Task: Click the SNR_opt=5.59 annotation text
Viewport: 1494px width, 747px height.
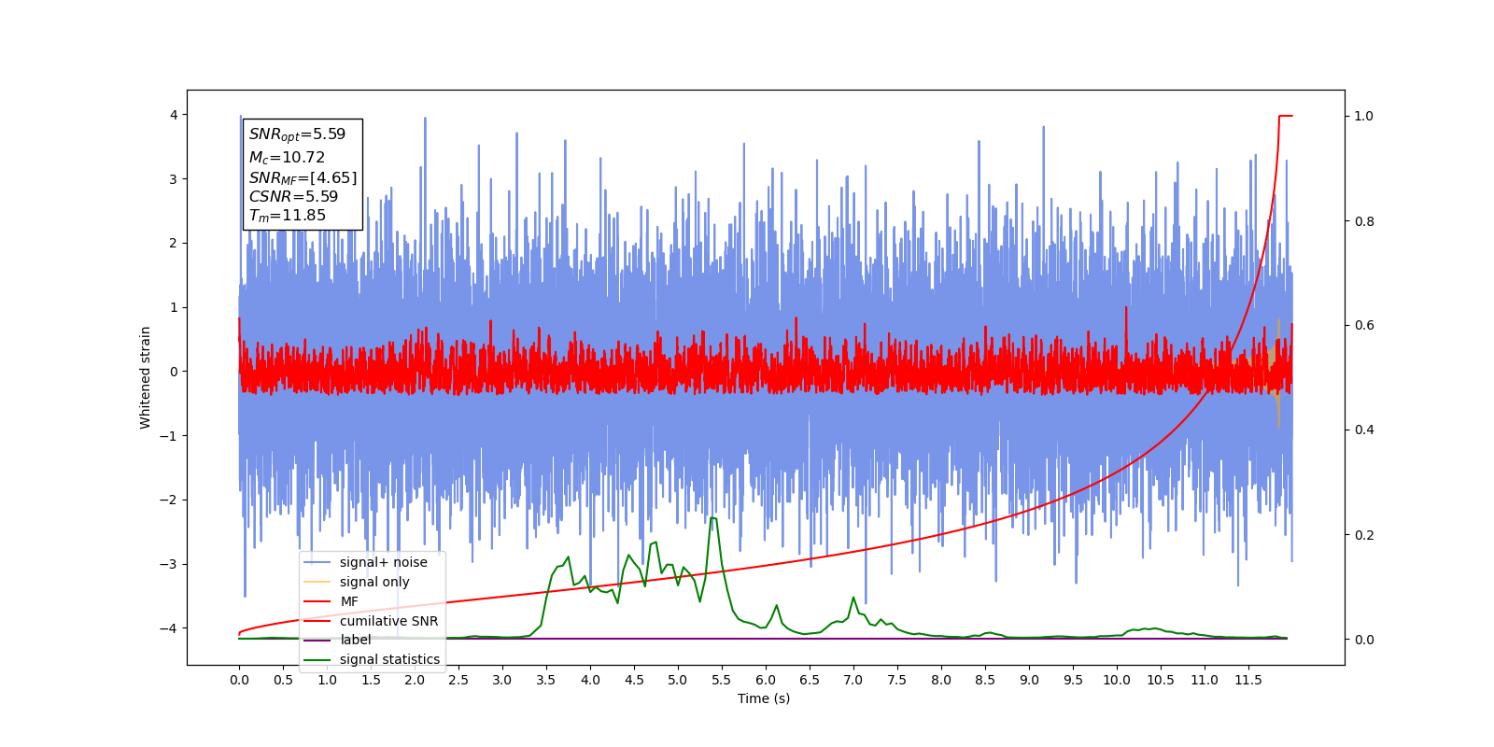Action: (x=297, y=134)
